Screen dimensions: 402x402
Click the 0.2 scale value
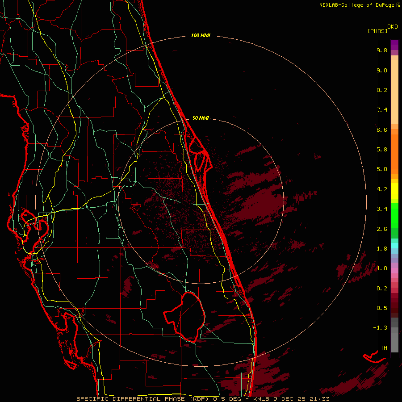(382, 289)
